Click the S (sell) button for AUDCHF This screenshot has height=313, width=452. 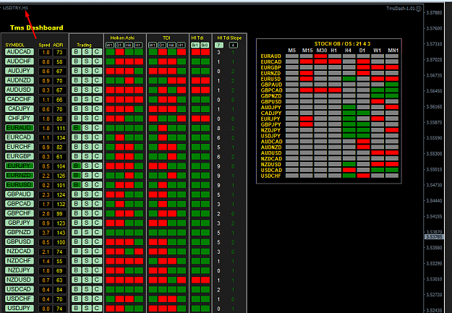tap(87, 61)
